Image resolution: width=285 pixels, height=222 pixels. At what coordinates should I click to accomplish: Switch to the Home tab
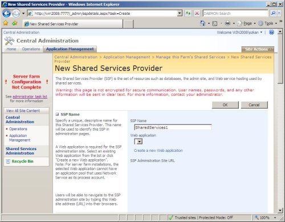11,49
